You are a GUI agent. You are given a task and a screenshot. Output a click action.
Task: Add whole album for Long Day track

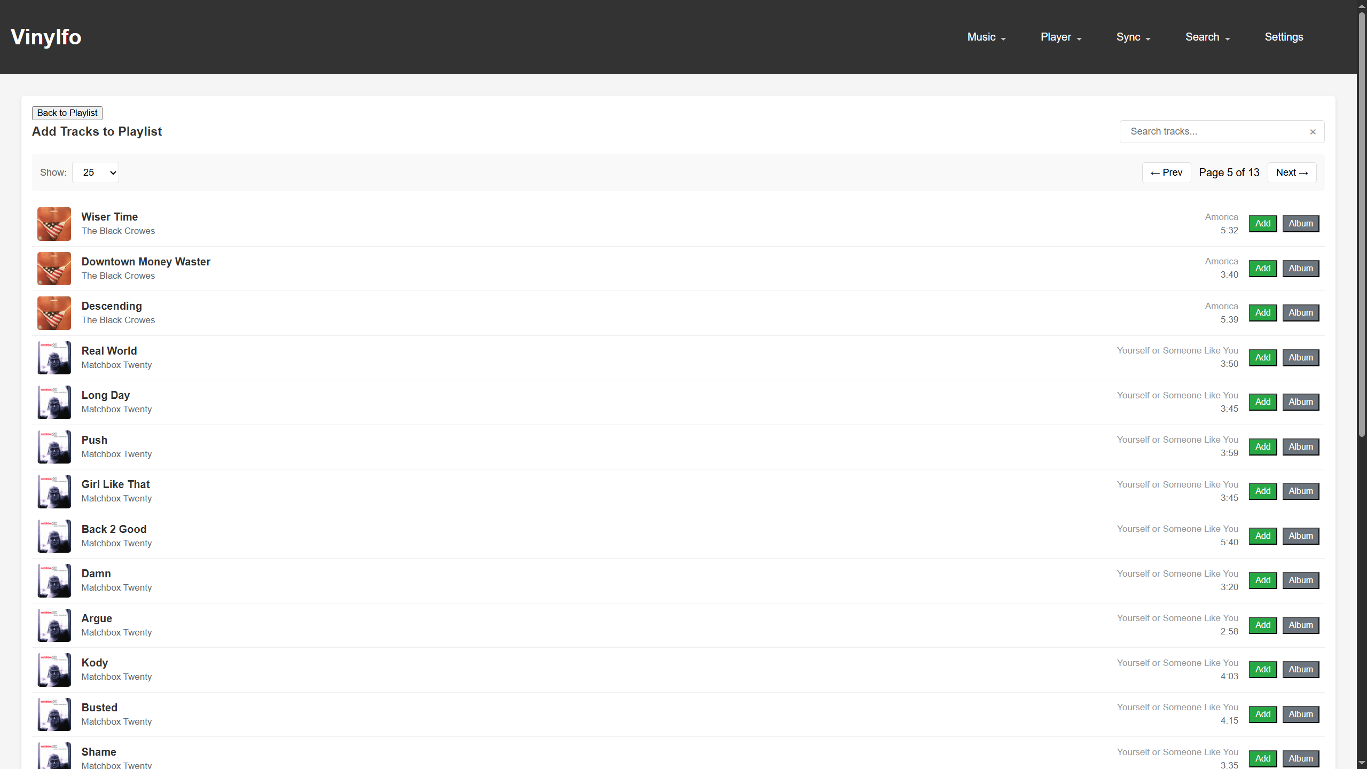(x=1300, y=402)
